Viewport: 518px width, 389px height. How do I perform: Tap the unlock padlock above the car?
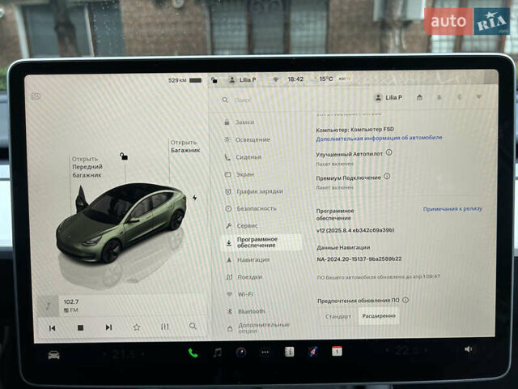pyautogui.click(x=124, y=156)
